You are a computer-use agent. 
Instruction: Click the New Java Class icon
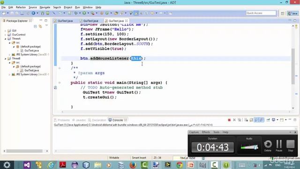click(x=107, y=13)
